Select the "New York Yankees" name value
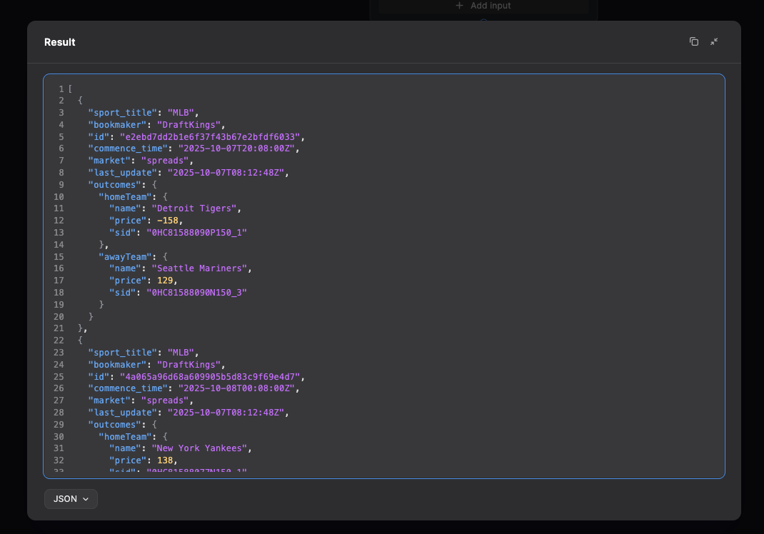Viewport: 764px width, 534px height. [199, 448]
